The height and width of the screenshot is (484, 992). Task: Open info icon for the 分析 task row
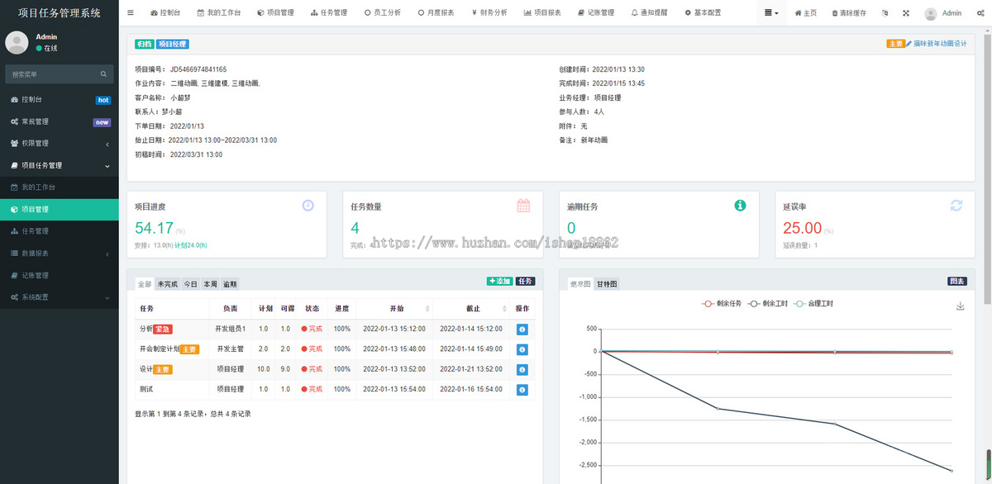[522, 329]
